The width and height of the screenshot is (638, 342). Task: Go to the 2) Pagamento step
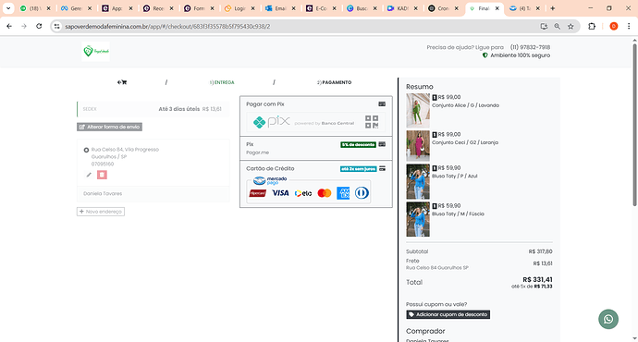(334, 82)
